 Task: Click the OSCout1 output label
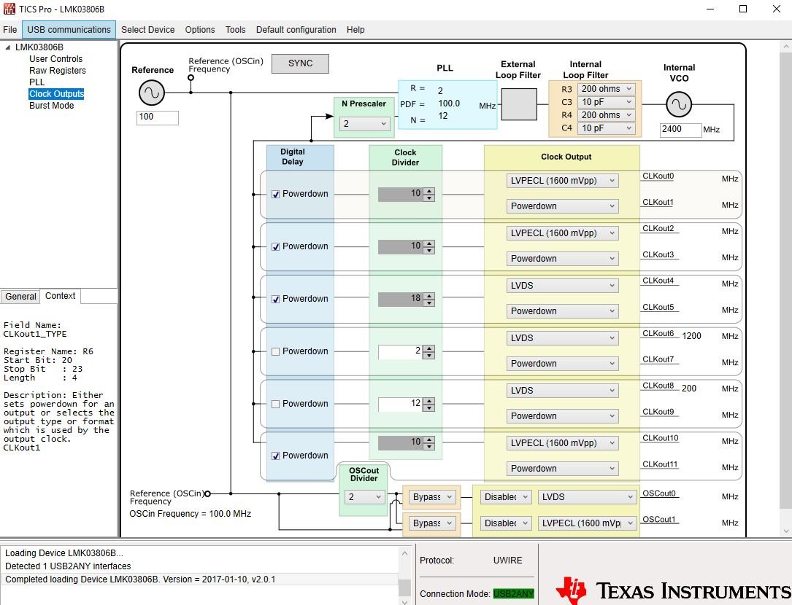[658, 520]
